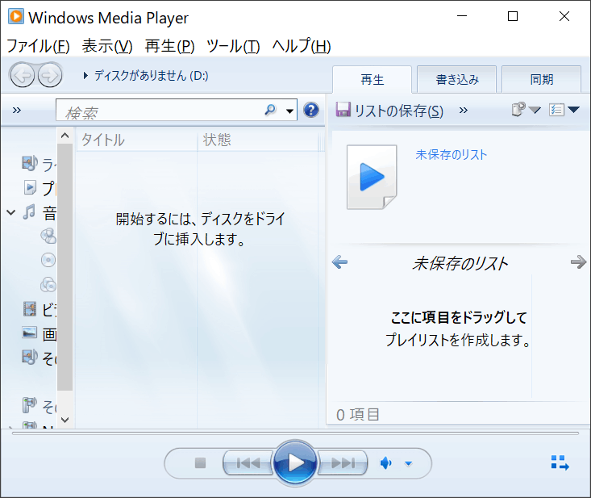Expand overflow chevron next to save list
The image size is (591, 498).
pos(464,110)
